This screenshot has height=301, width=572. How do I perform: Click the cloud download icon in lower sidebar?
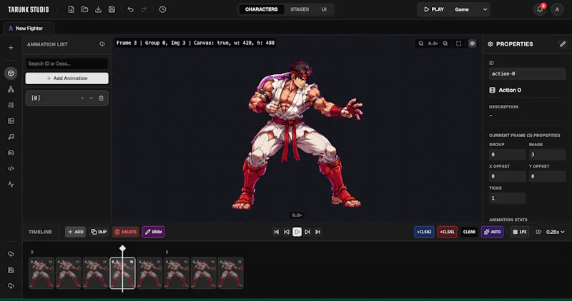(x=11, y=286)
